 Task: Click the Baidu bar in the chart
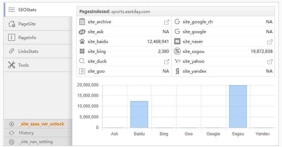coord(139,115)
